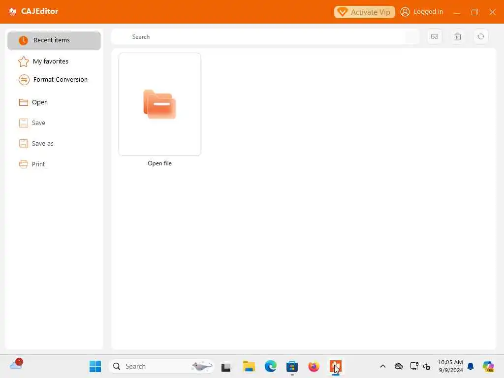Minimize the CAJEditor window
Viewport: 504px width, 378px height.
point(457,12)
